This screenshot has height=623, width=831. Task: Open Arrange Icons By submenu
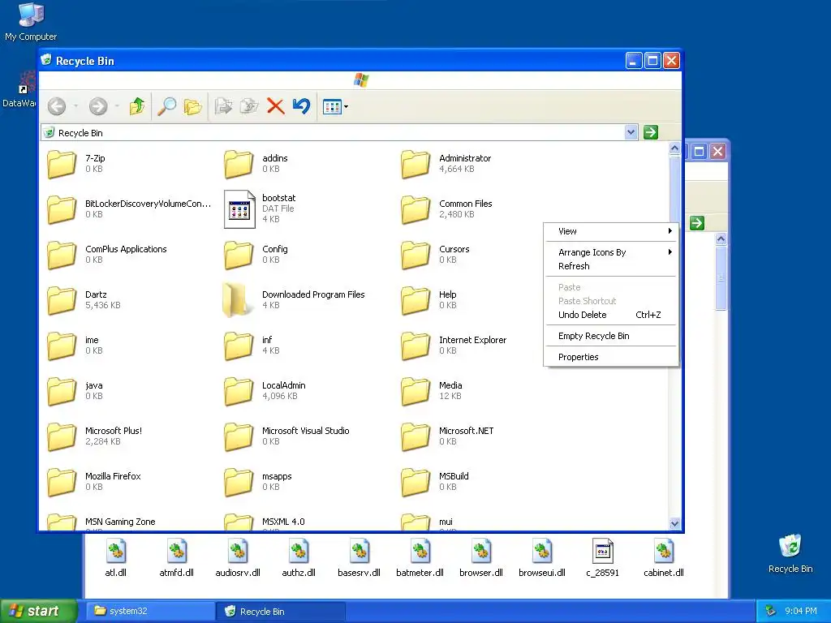pos(611,252)
